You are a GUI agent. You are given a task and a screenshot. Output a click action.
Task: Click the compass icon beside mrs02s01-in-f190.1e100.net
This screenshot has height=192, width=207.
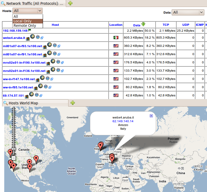click(58, 62)
